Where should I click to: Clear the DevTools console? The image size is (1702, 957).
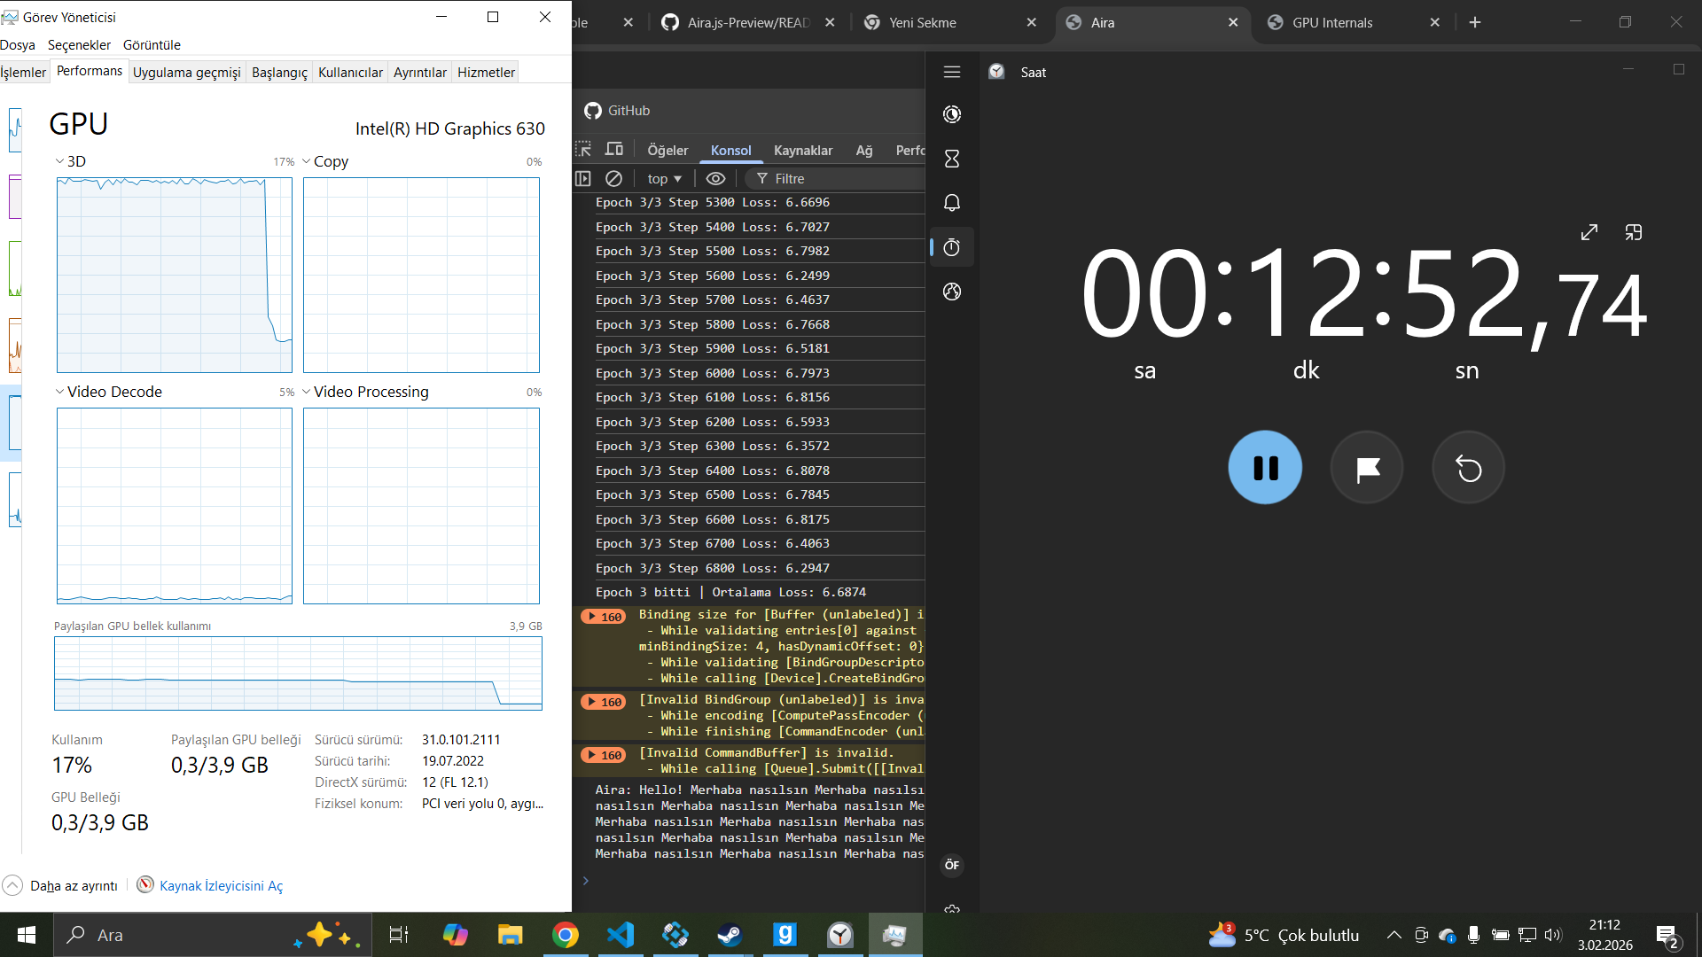[614, 178]
